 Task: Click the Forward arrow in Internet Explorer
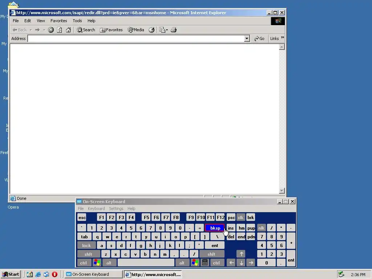(37, 30)
